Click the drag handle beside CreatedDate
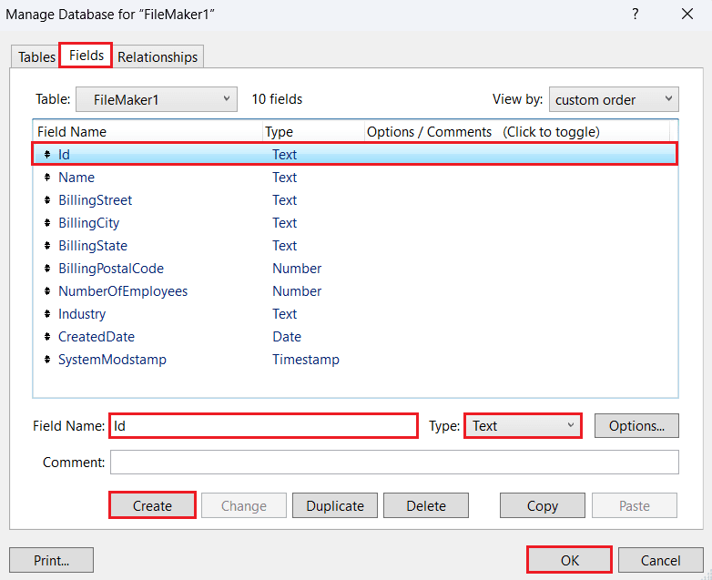712x580 pixels. coord(47,337)
